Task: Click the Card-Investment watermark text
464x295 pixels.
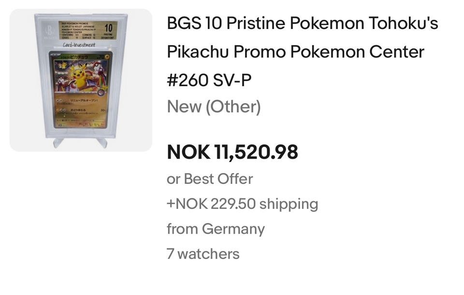Action: click(x=79, y=45)
